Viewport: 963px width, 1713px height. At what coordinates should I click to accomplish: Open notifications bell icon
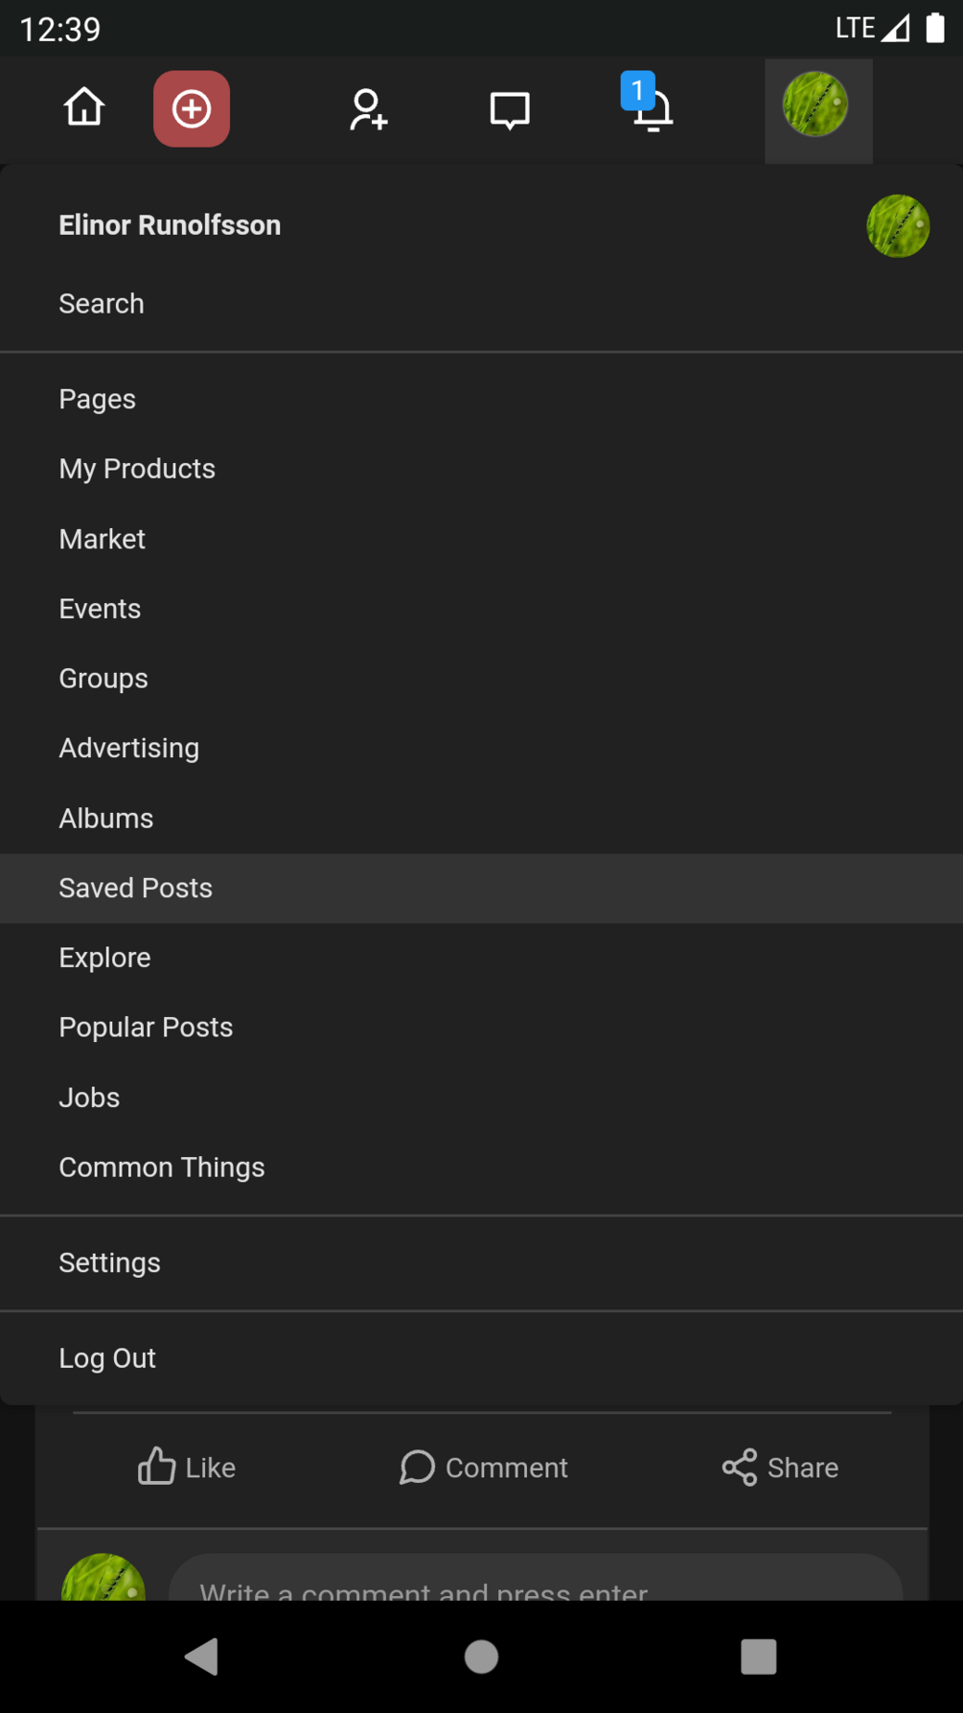pyautogui.click(x=651, y=109)
